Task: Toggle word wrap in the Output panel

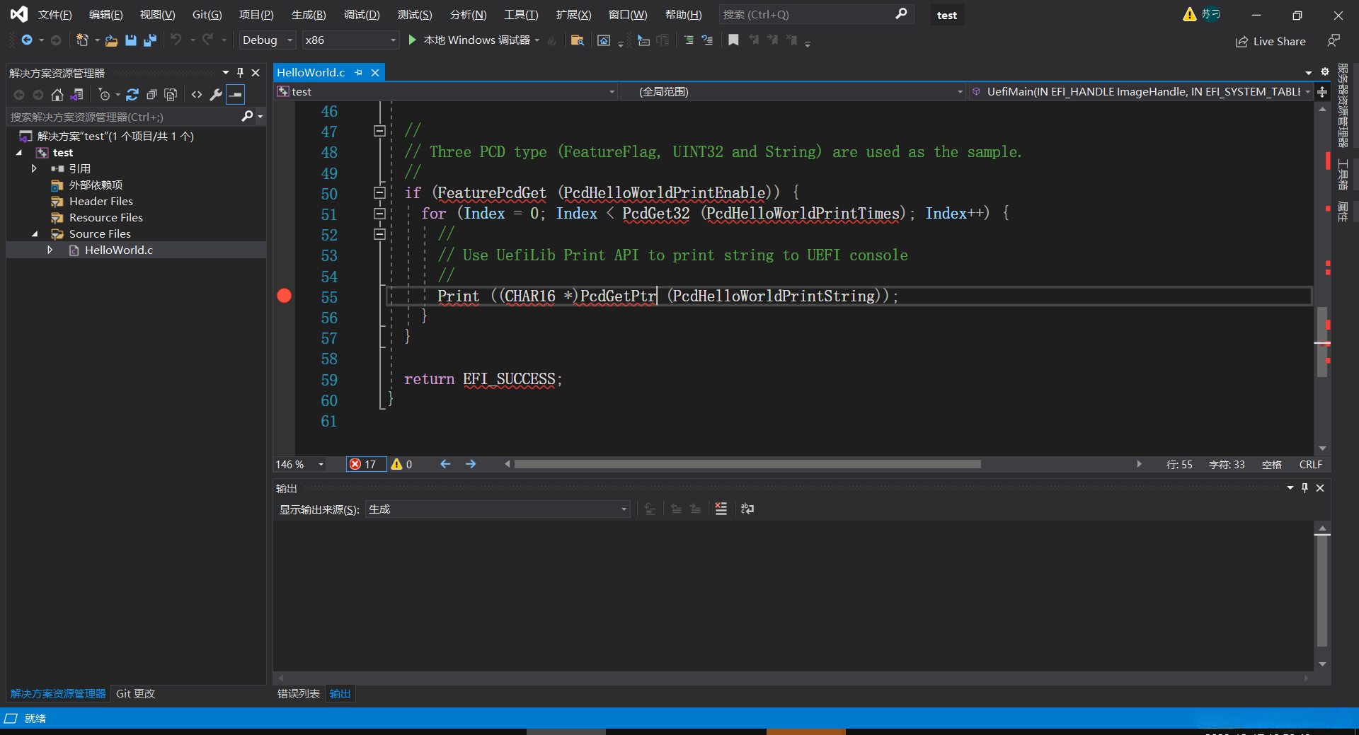Action: pos(747,509)
